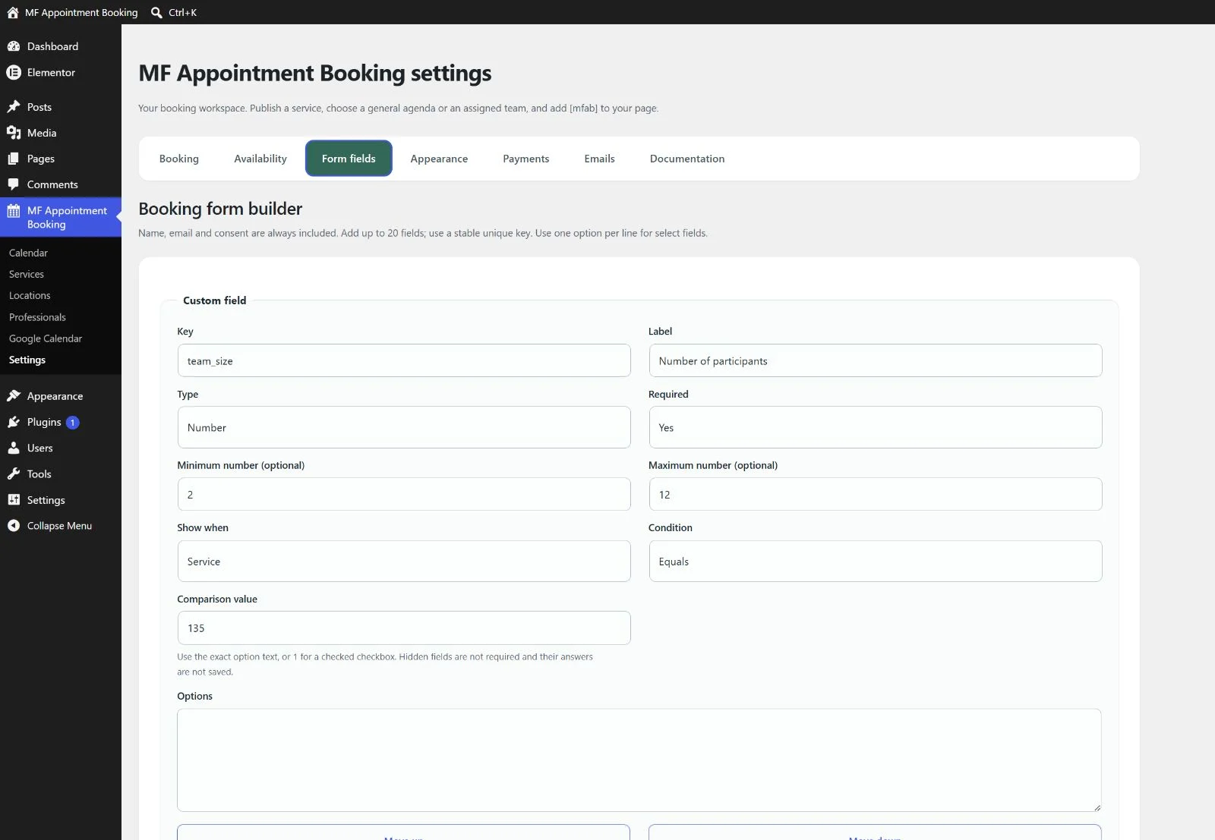
Task: Switch to the Appearance settings tab
Action: click(439, 159)
